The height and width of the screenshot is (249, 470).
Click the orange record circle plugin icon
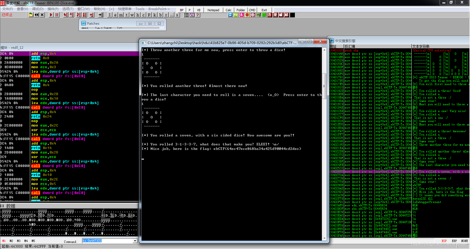[247, 15]
